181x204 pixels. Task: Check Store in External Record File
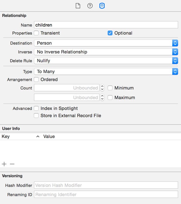coord(36,115)
